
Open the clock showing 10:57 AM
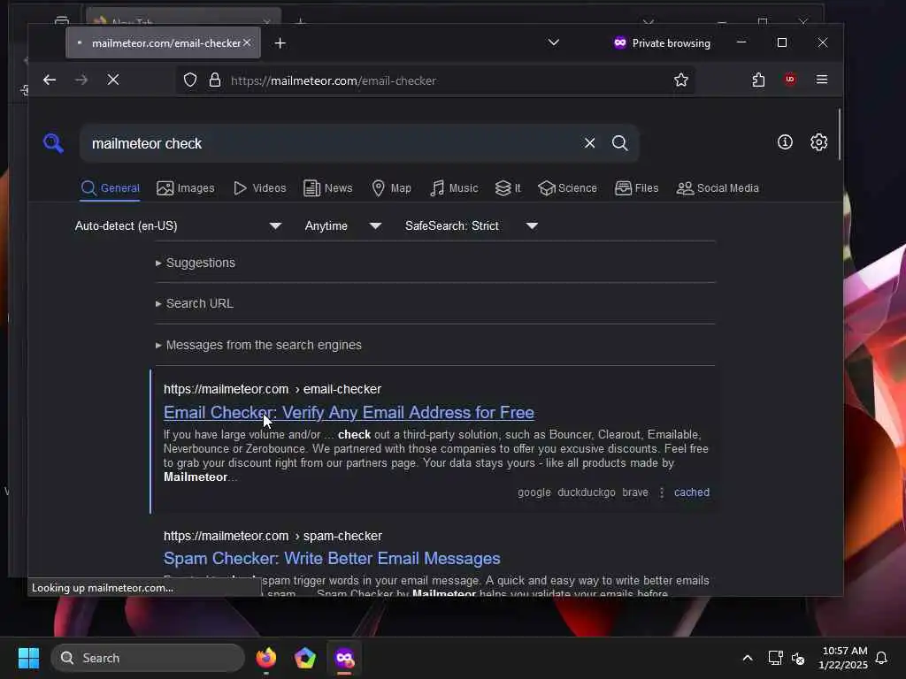pos(843,658)
